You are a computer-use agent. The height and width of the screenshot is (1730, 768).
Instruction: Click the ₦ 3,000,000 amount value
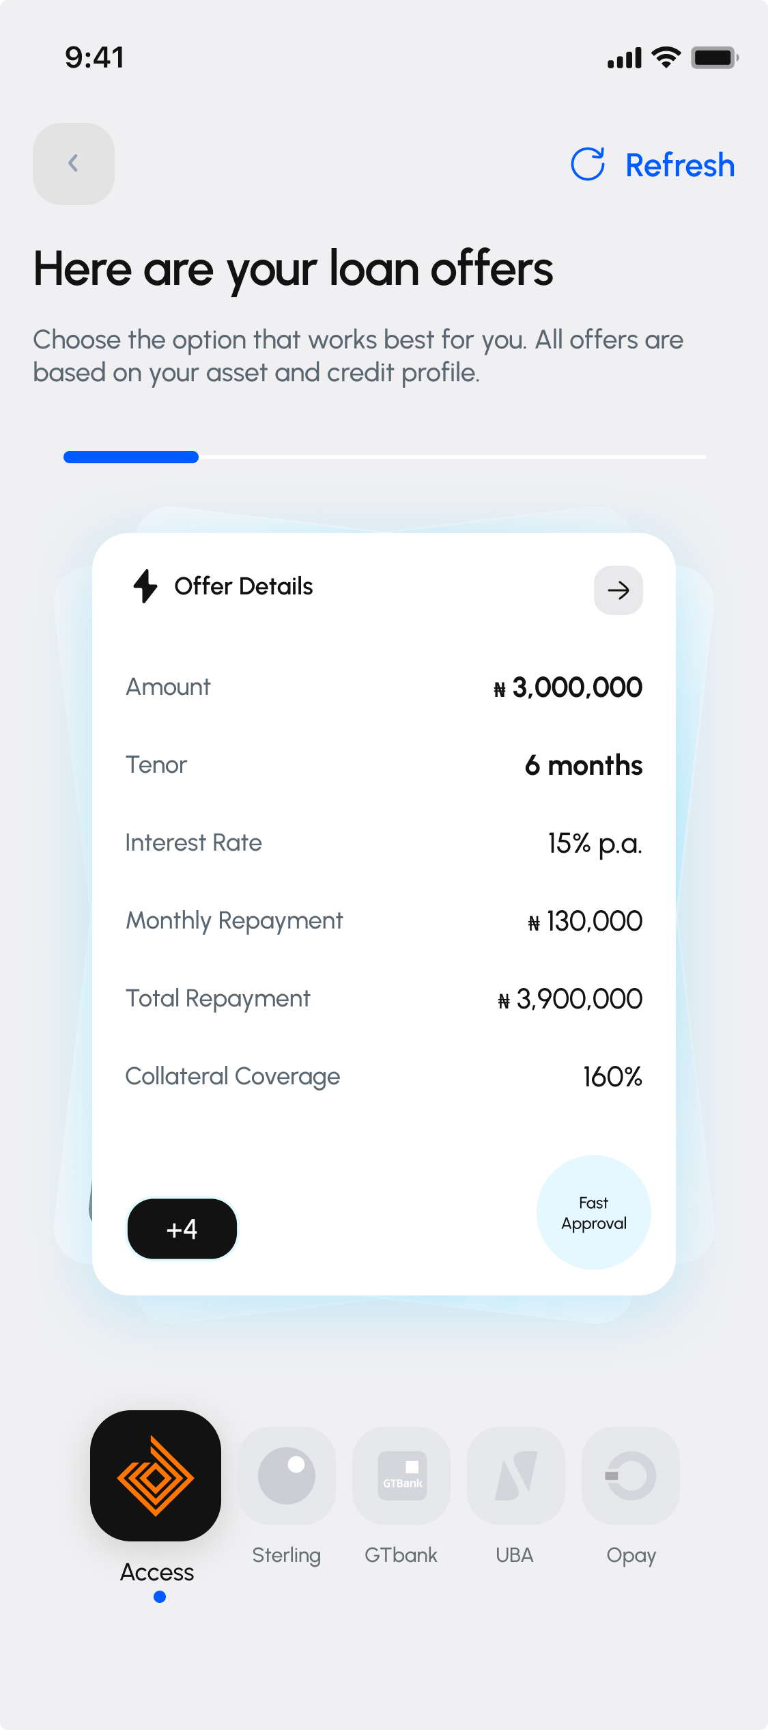[568, 687]
